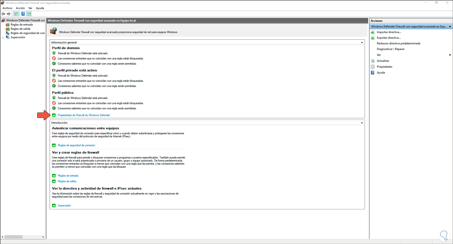Screen dimensions: 453x244
Task: Open Propiedades de Firewall de Windows Defender link
Action: [84, 115]
